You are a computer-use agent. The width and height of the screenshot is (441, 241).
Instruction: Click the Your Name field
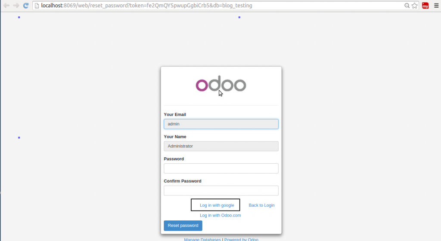tap(221, 146)
